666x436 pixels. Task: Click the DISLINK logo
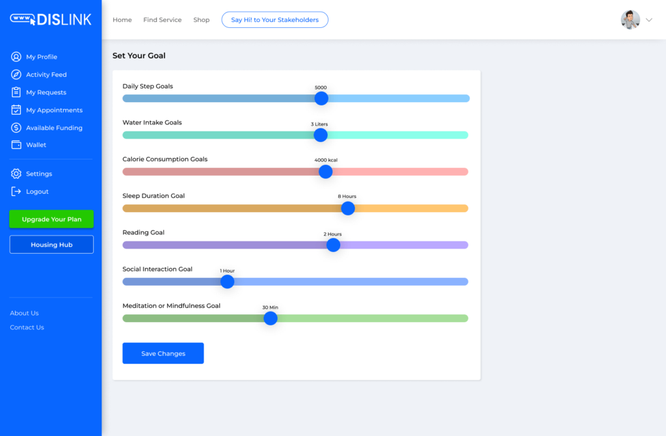(x=51, y=20)
